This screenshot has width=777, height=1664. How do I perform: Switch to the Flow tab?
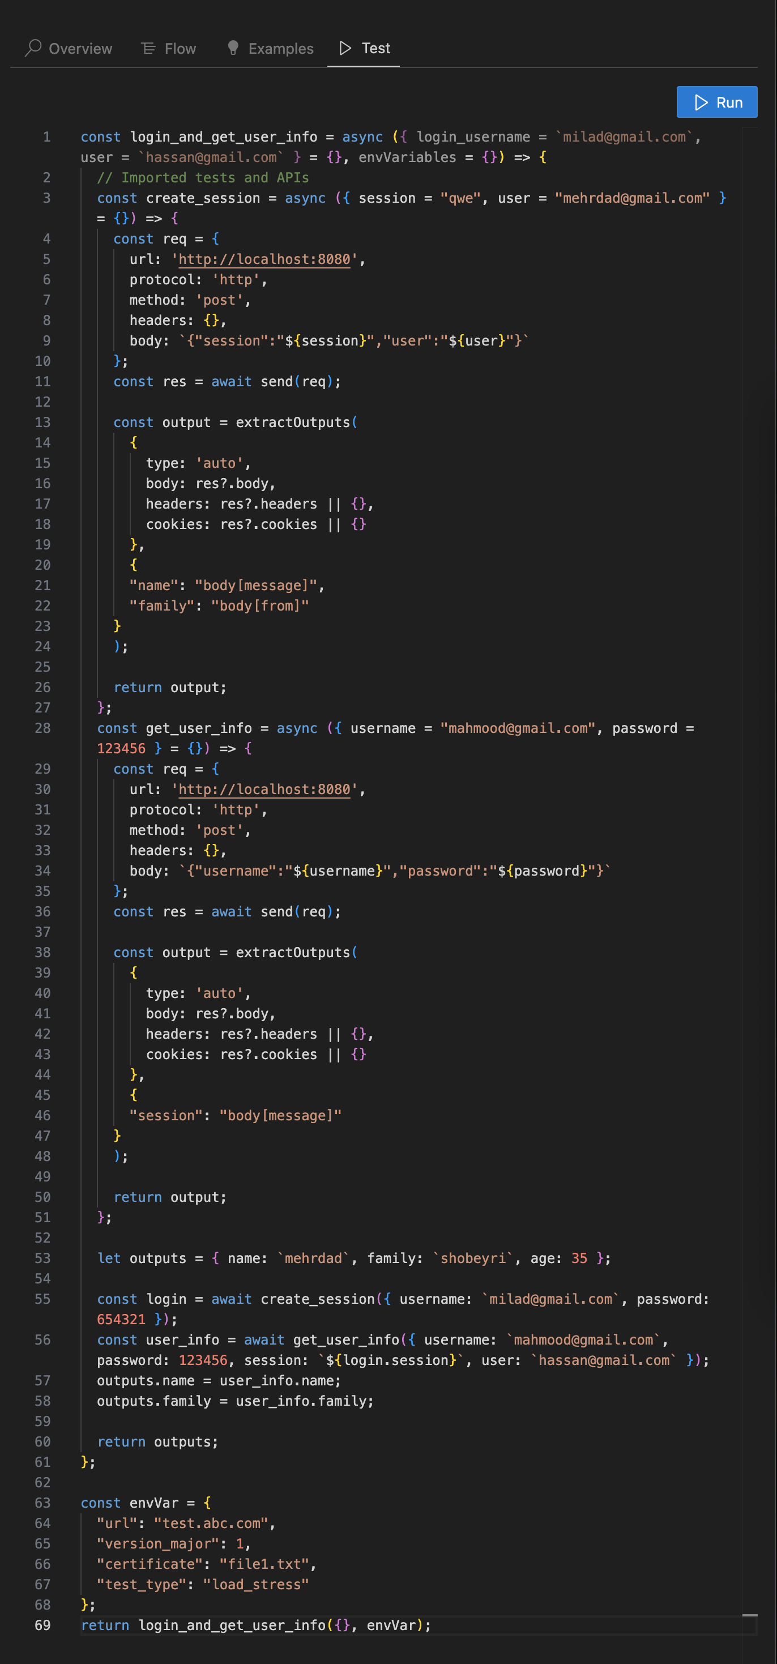[x=169, y=49]
